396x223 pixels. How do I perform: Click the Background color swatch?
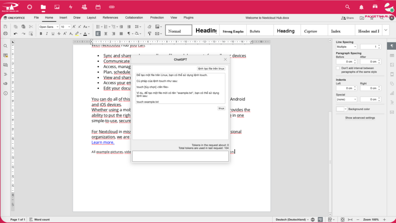click(x=341, y=109)
